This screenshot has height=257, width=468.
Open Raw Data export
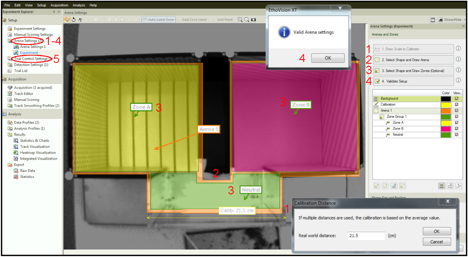[x=27, y=171]
